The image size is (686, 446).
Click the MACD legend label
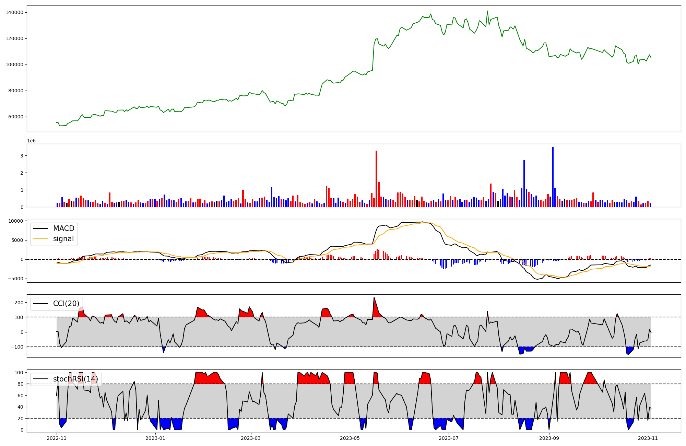(63, 228)
